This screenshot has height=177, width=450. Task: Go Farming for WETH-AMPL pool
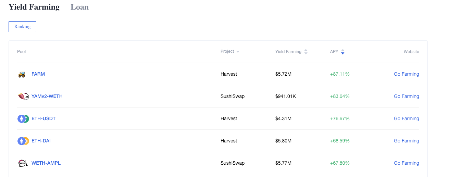point(407,163)
